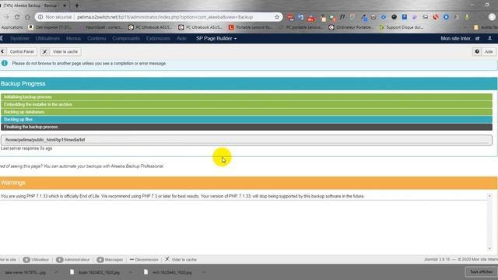498x280 pixels.
Task: Open the 'Dell Inspiron' bookmark
Action: click(x=50, y=27)
